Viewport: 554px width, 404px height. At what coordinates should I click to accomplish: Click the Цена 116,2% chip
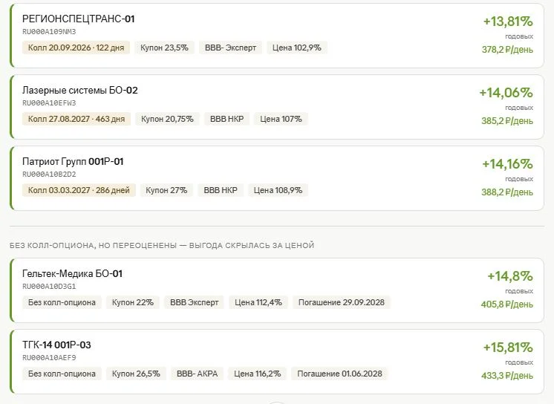[257, 374]
